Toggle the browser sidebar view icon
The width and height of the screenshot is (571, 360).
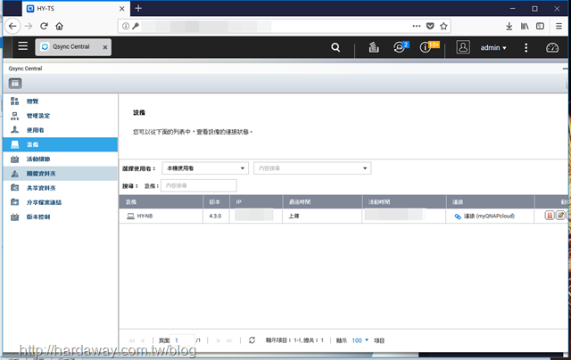(x=541, y=26)
